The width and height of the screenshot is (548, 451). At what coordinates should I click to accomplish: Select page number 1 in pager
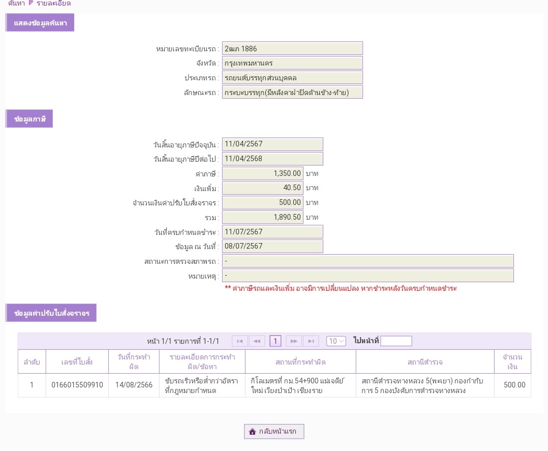pyautogui.click(x=276, y=341)
